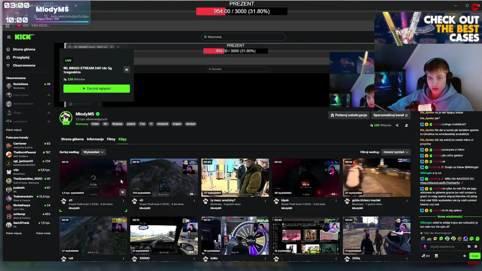The width and height of the screenshot is (482, 271).
Task: Click the first Pepe emote in quick emotes
Action: (423, 239)
